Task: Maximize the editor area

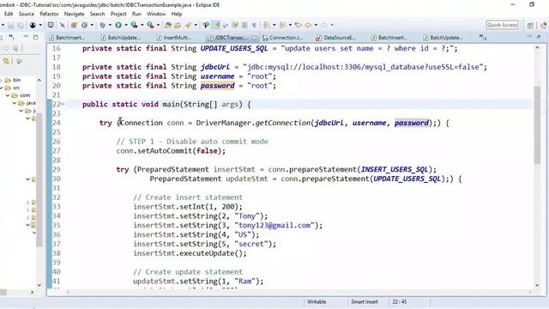Action: pyautogui.click(x=540, y=37)
